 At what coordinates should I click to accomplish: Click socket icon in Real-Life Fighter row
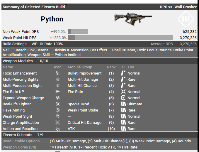click(123, 104)
